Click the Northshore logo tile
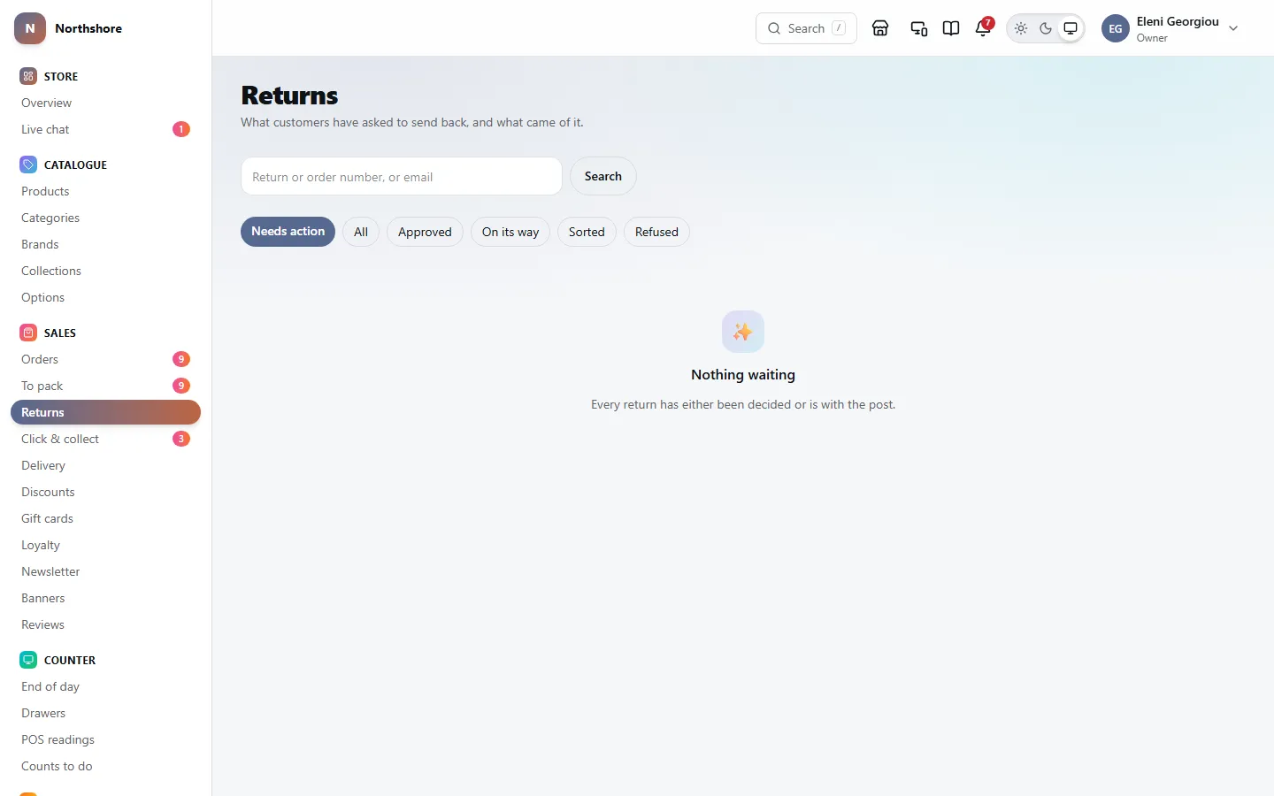This screenshot has width=1274, height=796. pyautogui.click(x=30, y=28)
